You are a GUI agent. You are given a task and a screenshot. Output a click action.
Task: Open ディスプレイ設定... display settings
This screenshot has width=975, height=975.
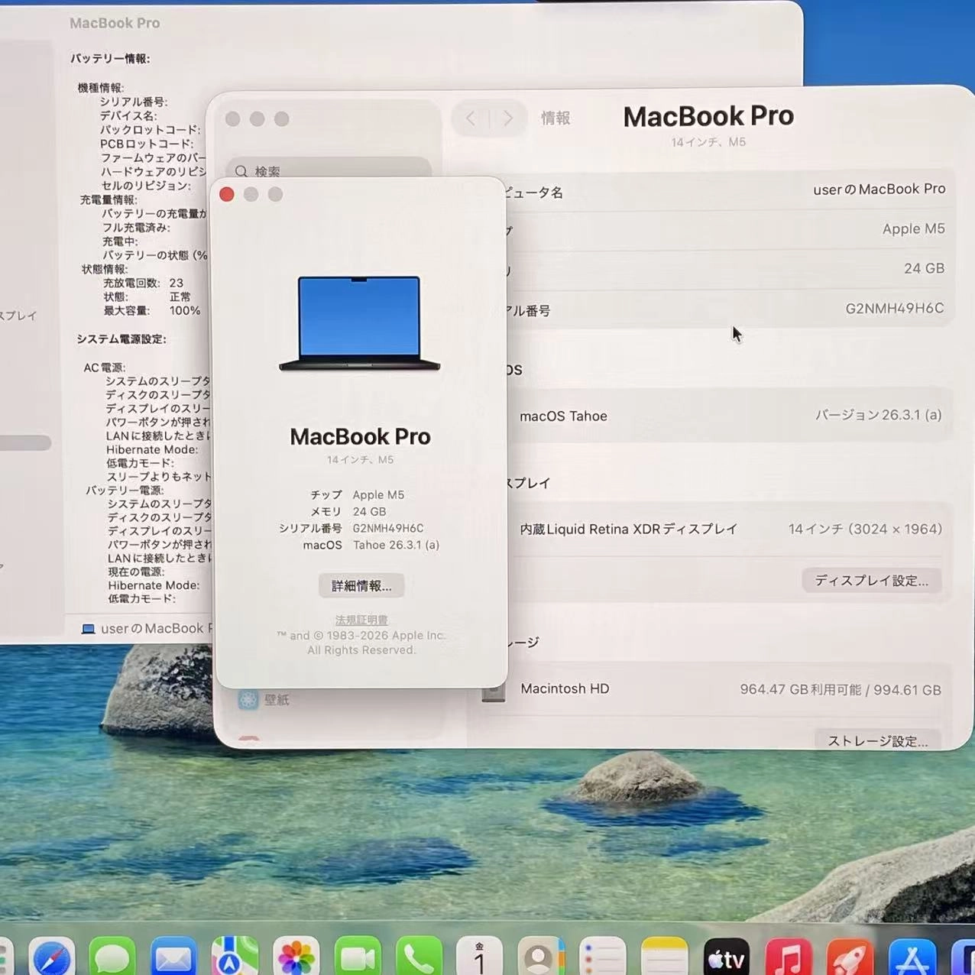[872, 581]
